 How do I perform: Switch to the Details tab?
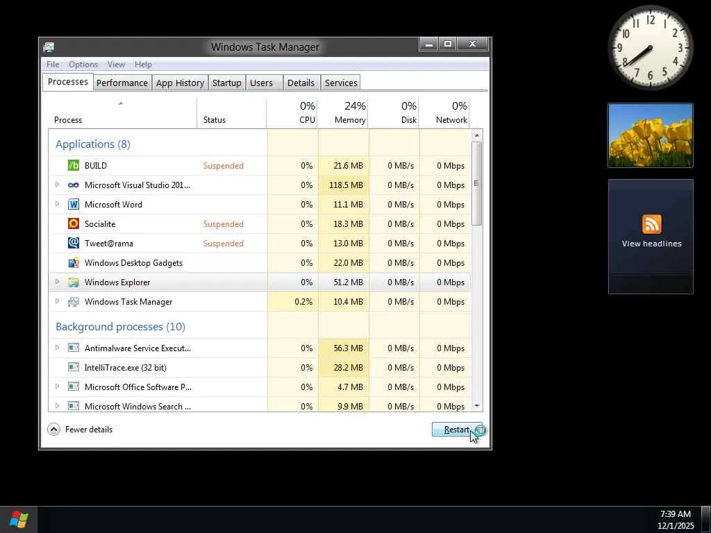point(301,83)
